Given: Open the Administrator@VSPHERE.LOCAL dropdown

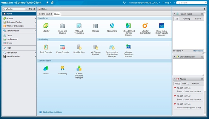Looking at the screenshot, I should click(145, 3).
